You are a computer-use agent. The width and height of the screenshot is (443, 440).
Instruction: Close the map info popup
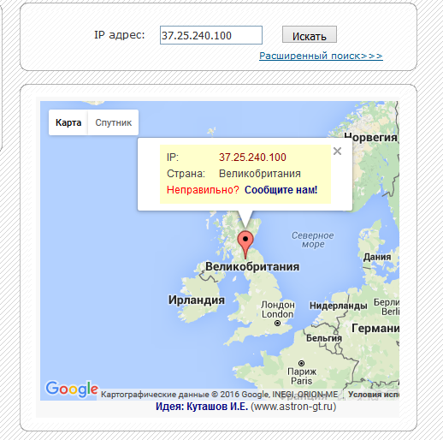337,151
